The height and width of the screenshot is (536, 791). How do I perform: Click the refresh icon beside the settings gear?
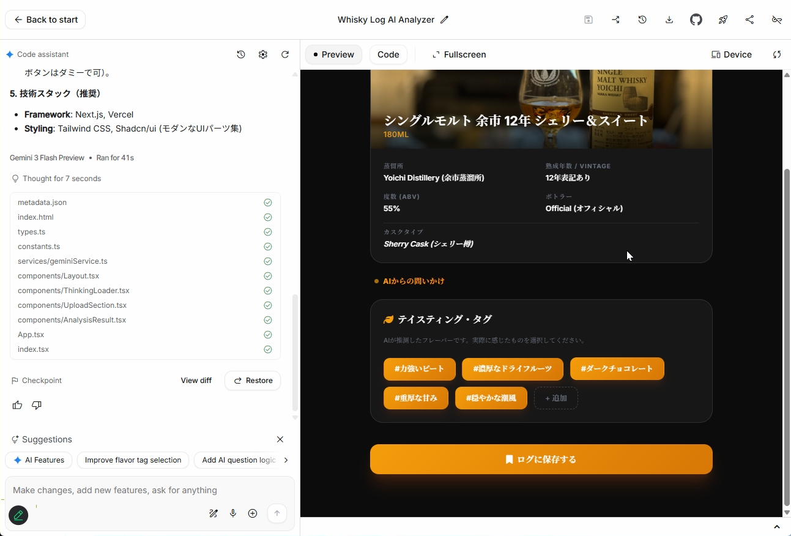pyautogui.click(x=285, y=54)
